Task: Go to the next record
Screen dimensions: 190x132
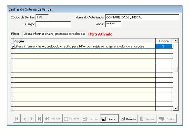Action: click(32, 119)
